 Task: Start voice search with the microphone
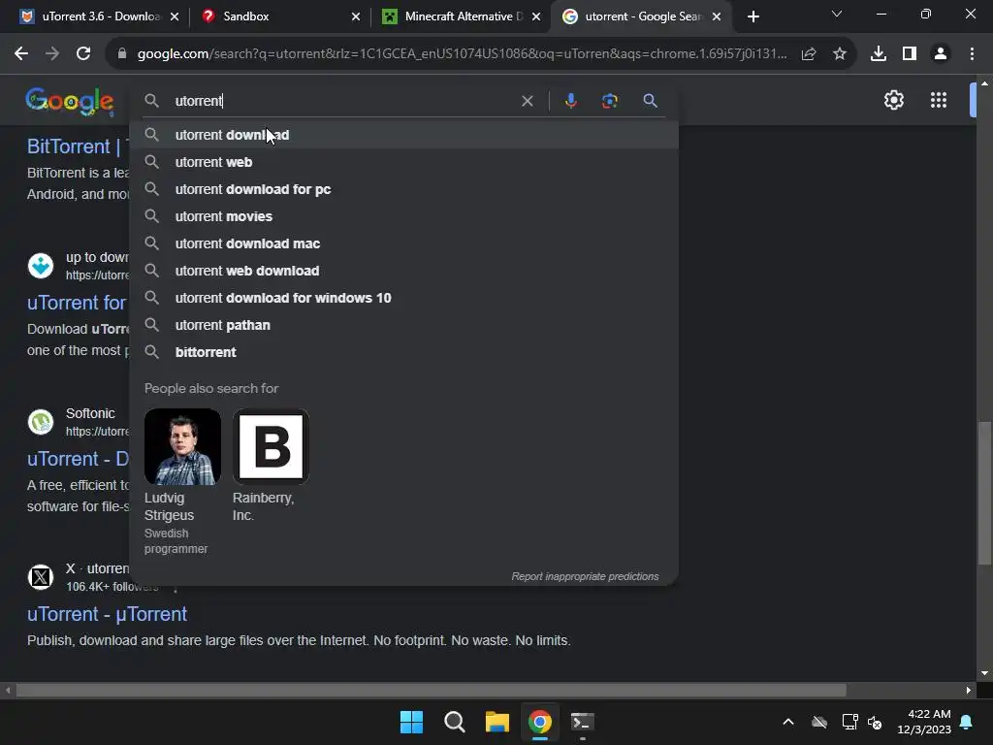tap(570, 101)
